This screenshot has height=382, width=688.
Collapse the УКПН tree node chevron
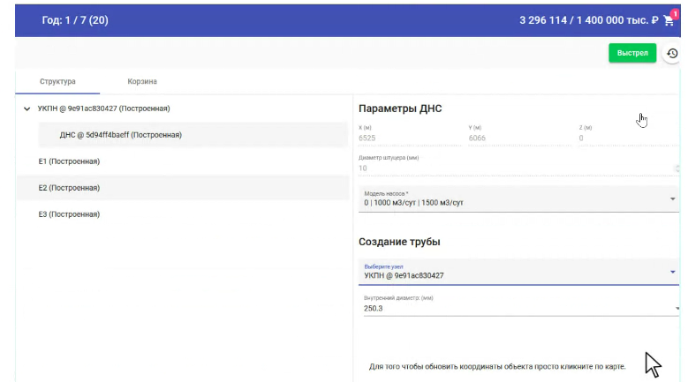(26, 109)
